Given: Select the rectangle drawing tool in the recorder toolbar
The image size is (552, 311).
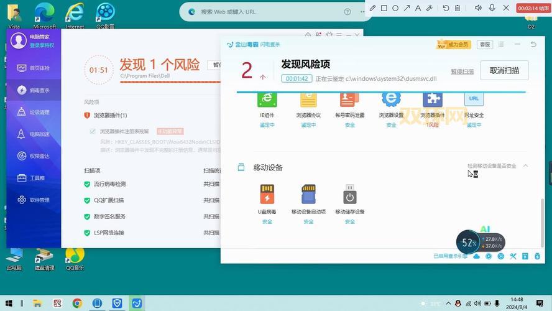Looking at the screenshot, I should pyautogui.click(x=384, y=7).
